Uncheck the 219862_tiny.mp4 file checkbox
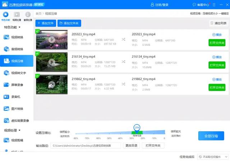This screenshot has width=230, height=161. (x=37, y=76)
